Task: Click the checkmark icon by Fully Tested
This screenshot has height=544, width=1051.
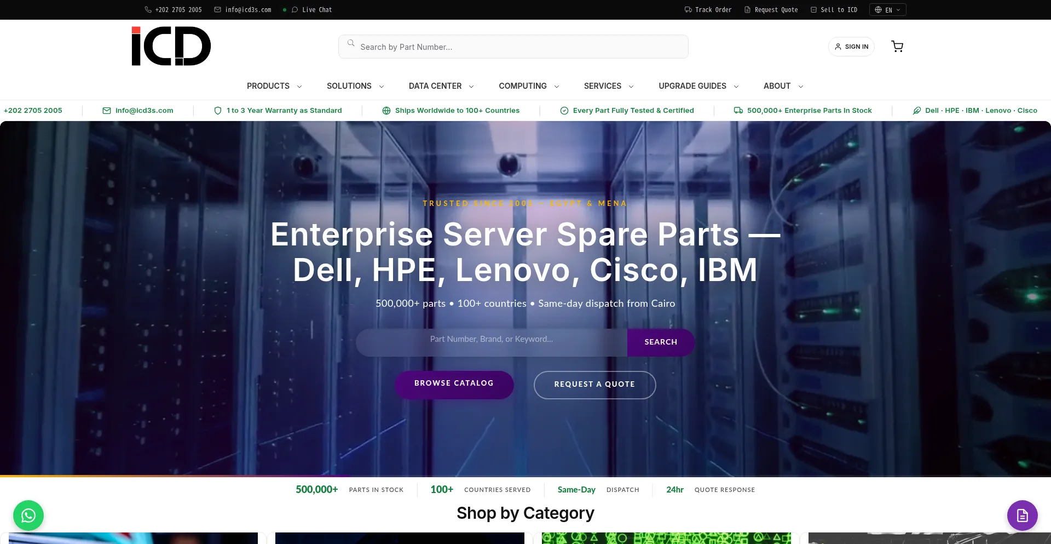Action: click(x=564, y=111)
